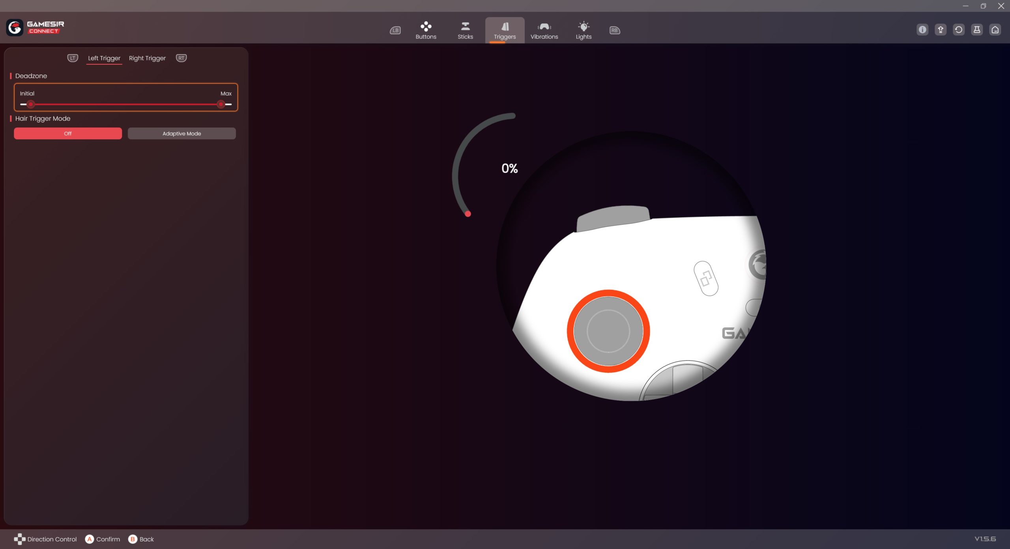Click the Initial slider label
This screenshot has width=1010, height=549.
pos(27,93)
